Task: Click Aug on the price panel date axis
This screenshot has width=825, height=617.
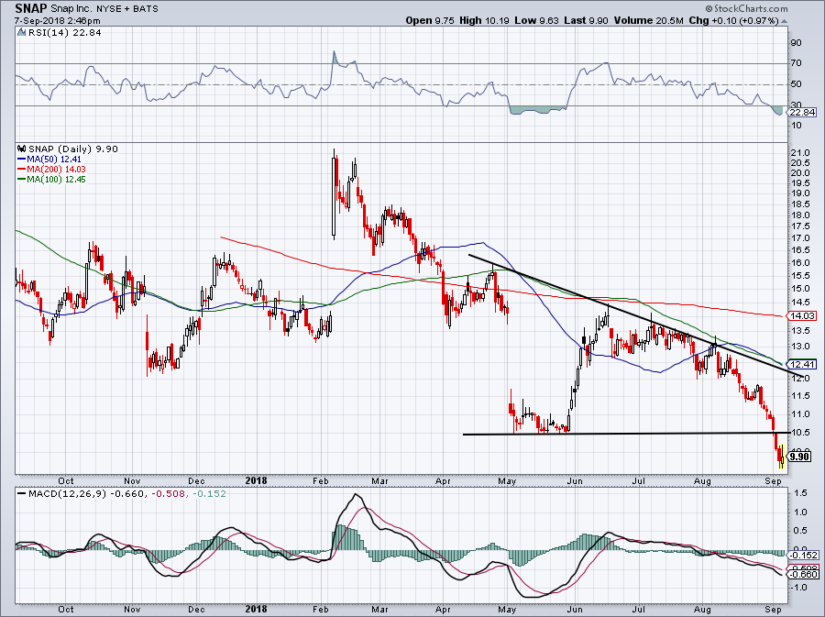Action: pyautogui.click(x=702, y=480)
